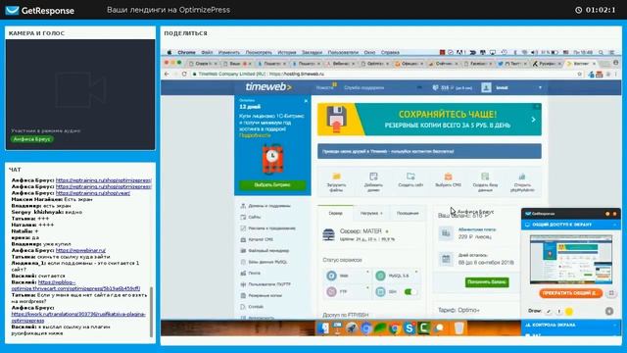Screen dimensions: 627x353
Task: Advance the СОХРАНЯЙТЕСЬ ЧАЩЕ banner with its right arrow
Action: click(x=533, y=120)
